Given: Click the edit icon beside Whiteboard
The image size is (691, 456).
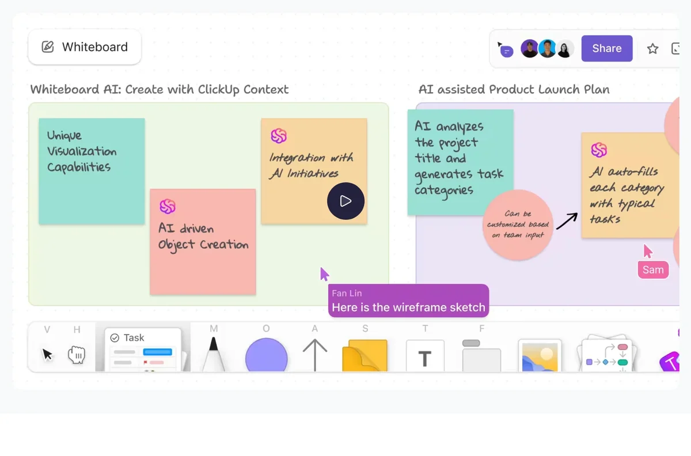Looking at the screenshot, I should (48, 47).
